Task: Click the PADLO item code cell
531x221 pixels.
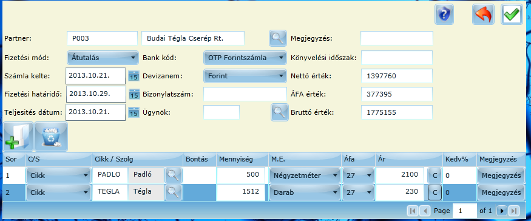Action: click(110, 175)
